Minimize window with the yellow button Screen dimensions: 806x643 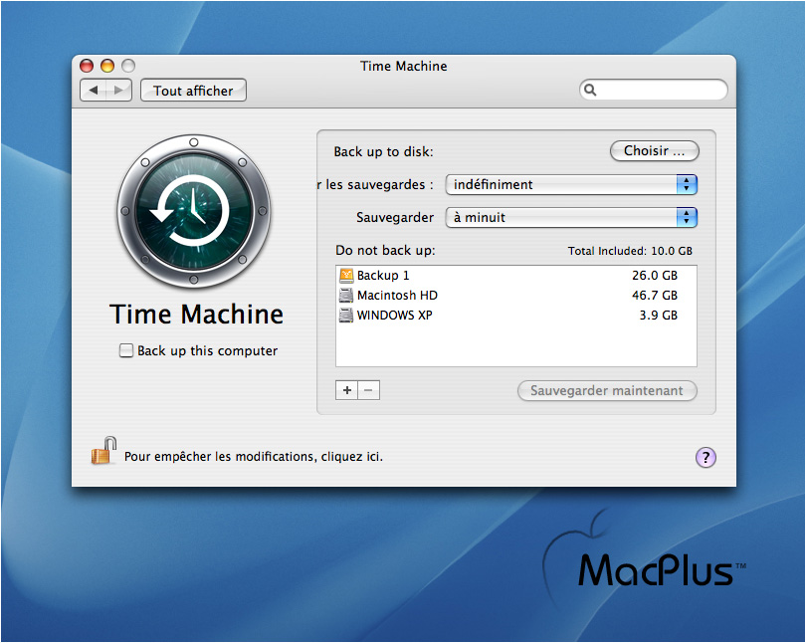coord(107,66)
